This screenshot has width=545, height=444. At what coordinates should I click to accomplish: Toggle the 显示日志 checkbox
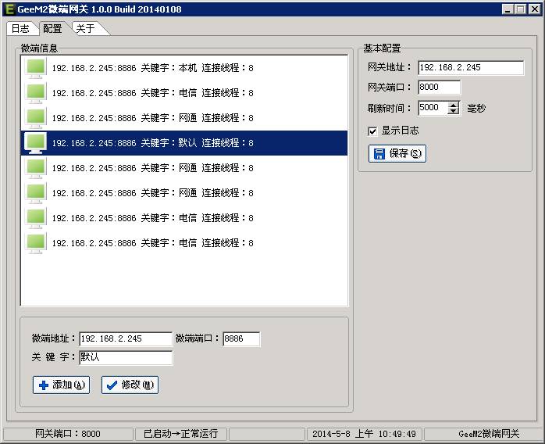click(x=372, y=131)
